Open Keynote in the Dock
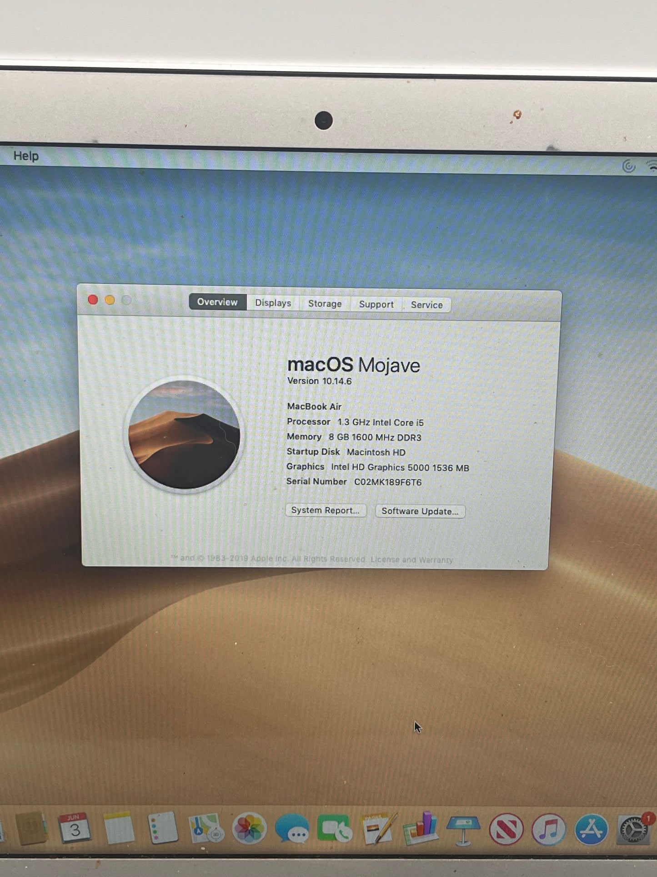This screenshot has width=657, height=877. pos(463,830)
